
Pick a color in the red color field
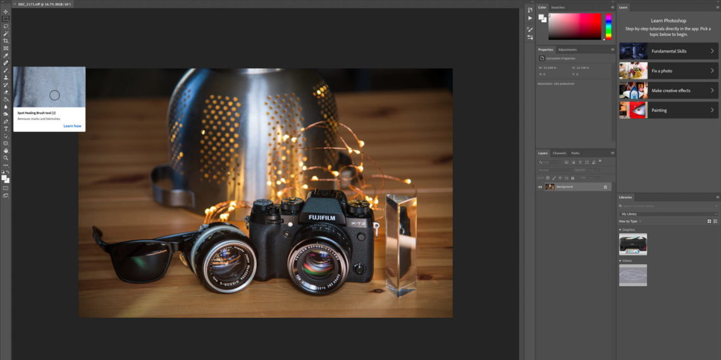[x=575, y=26]
